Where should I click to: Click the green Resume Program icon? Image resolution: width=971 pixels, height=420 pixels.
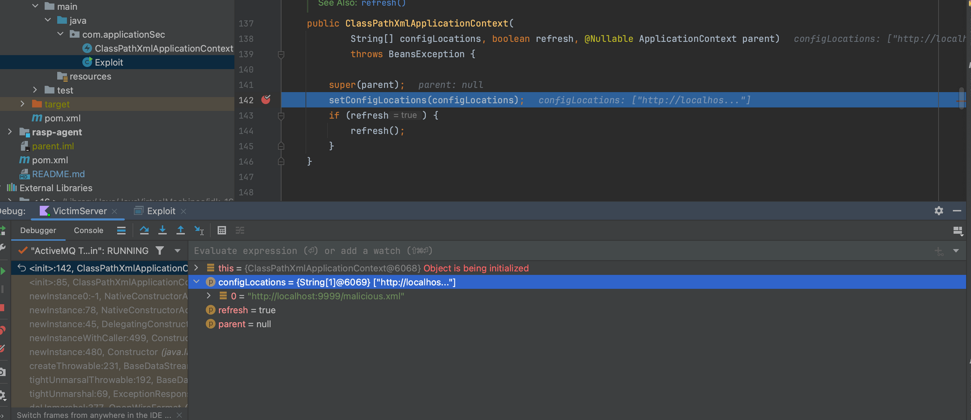click(x=3, y=270)
